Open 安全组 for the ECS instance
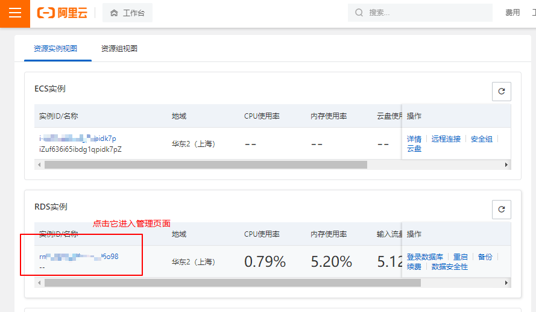This screenshot has height=312, width=536. click(x=481, y=139)
